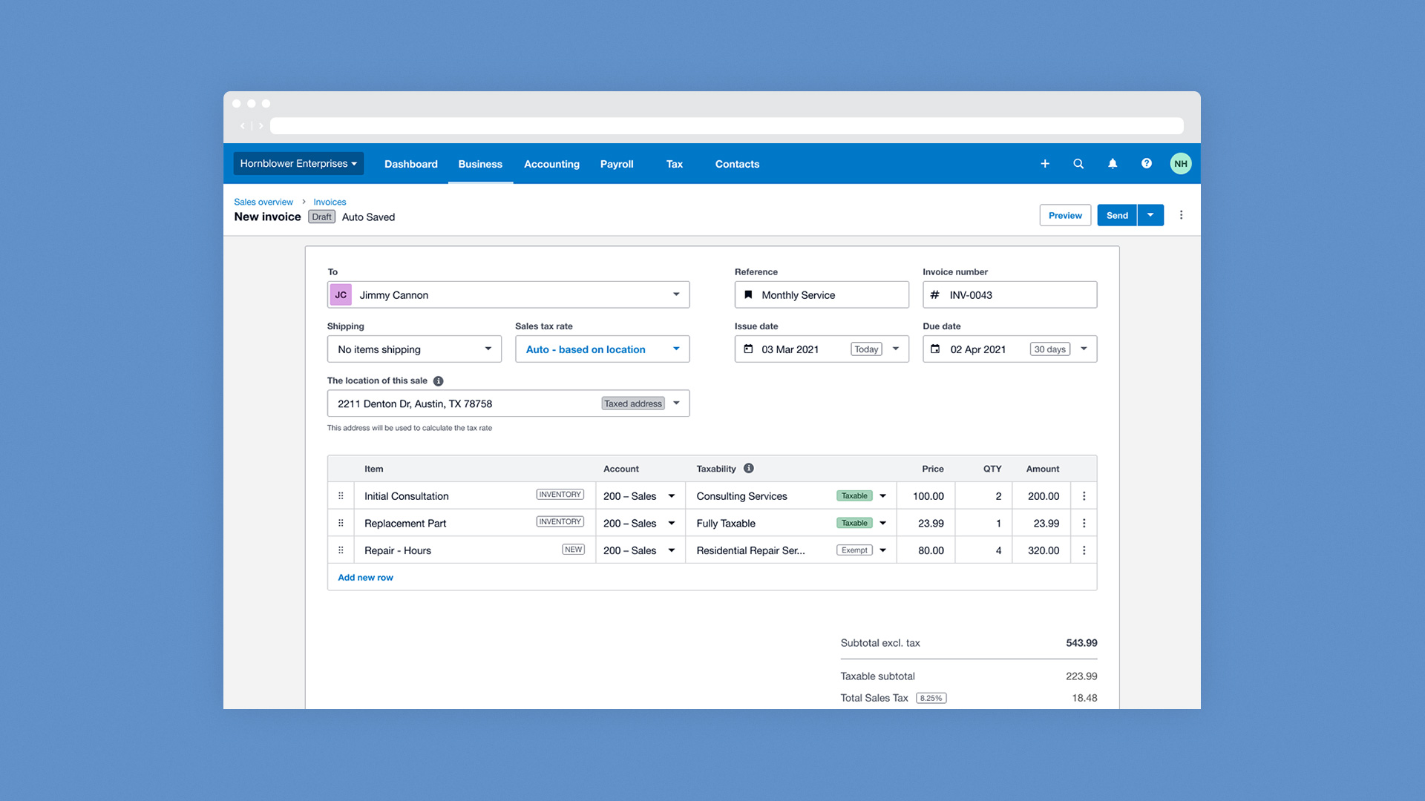This screenshot has height=801, width=1425.
Task: Click the Preview button
Action: click(x=1065, y=215)
